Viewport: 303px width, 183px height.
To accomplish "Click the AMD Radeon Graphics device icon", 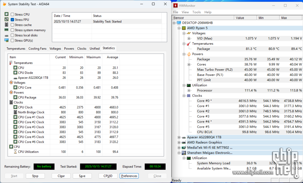I will [x=184, y=143].
